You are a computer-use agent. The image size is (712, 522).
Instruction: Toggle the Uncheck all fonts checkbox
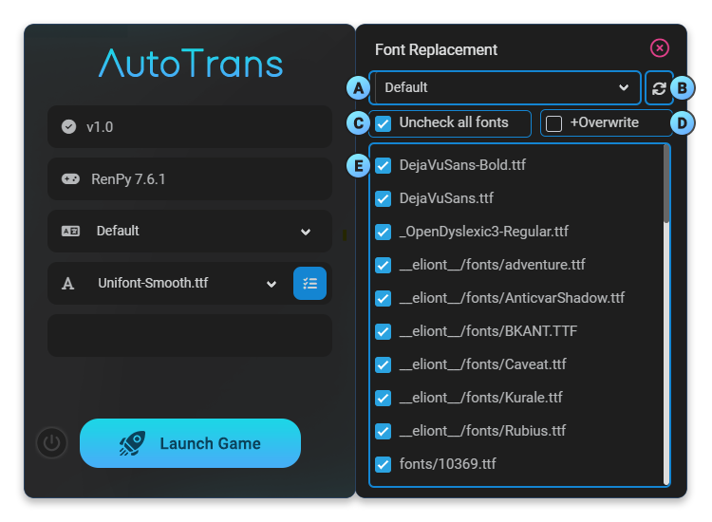(x=384, y=123)
